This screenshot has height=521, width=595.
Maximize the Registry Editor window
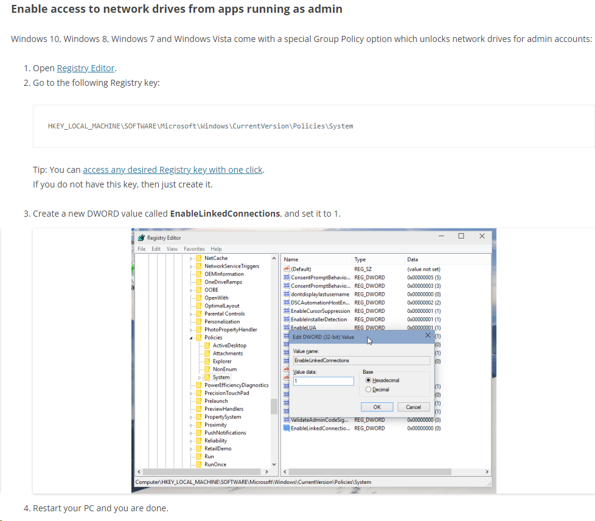pos(461,236)
